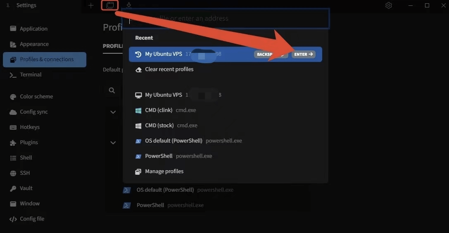Focus the profile or address search field
The height and width of the screenshot is (233, 449).
coord(226,19)
